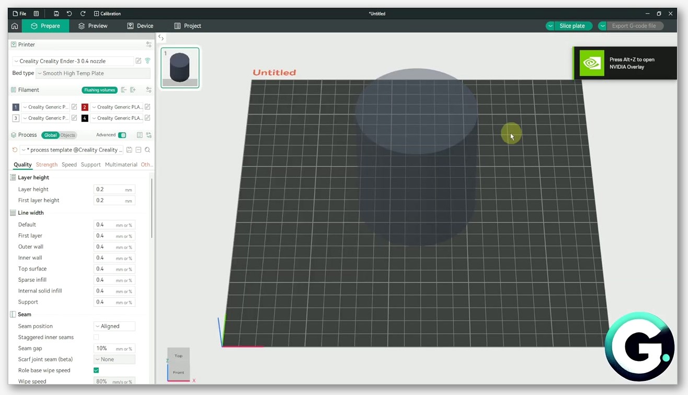
Task: Edit filament 4 preset
Action: 147,118
